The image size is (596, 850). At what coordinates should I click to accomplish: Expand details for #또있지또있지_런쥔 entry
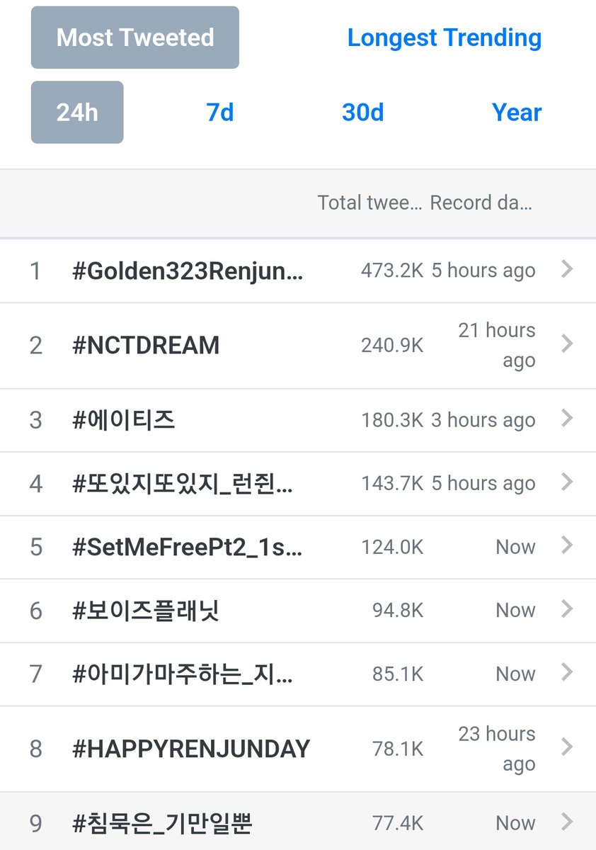click(x=566, y=483)
